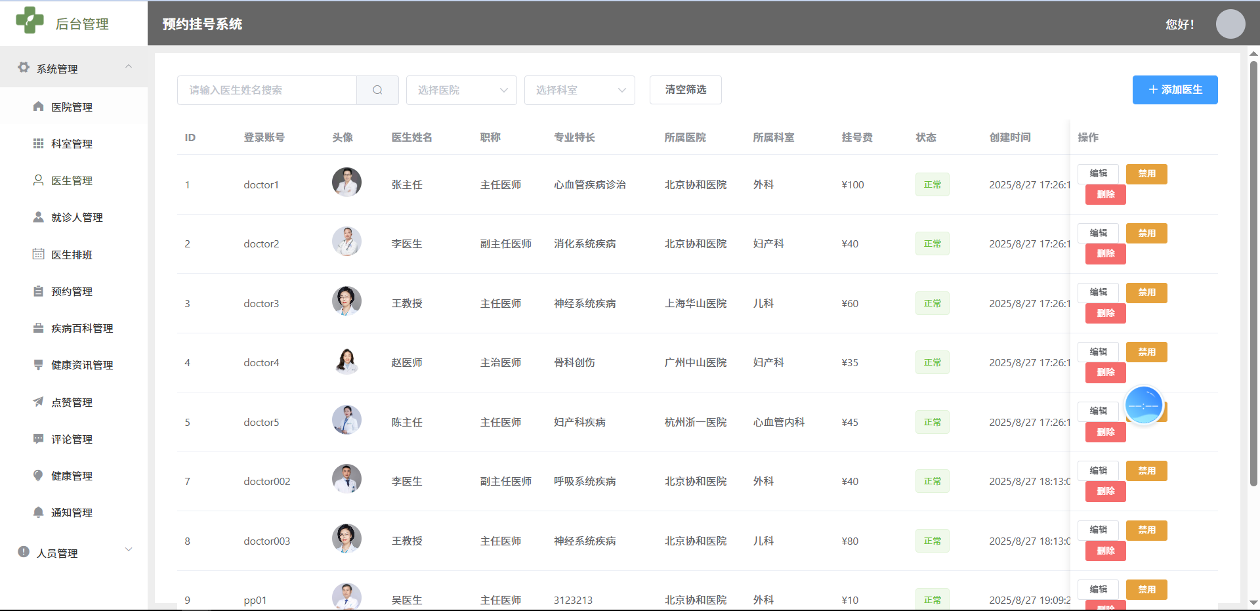Click 删除 for doctor5
The image size is (1260, 611).
(x=1106, y=432)
